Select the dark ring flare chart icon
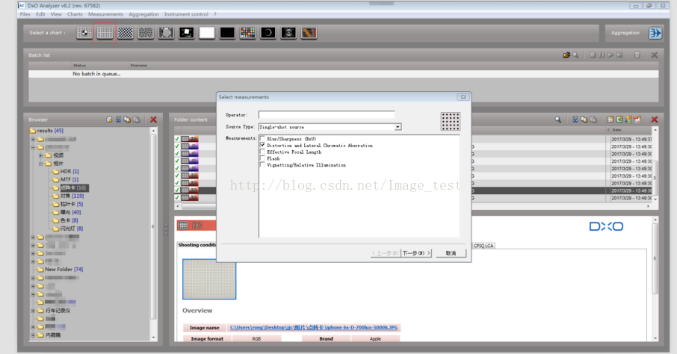Screen dimensions: 677x354 [268, 33]
